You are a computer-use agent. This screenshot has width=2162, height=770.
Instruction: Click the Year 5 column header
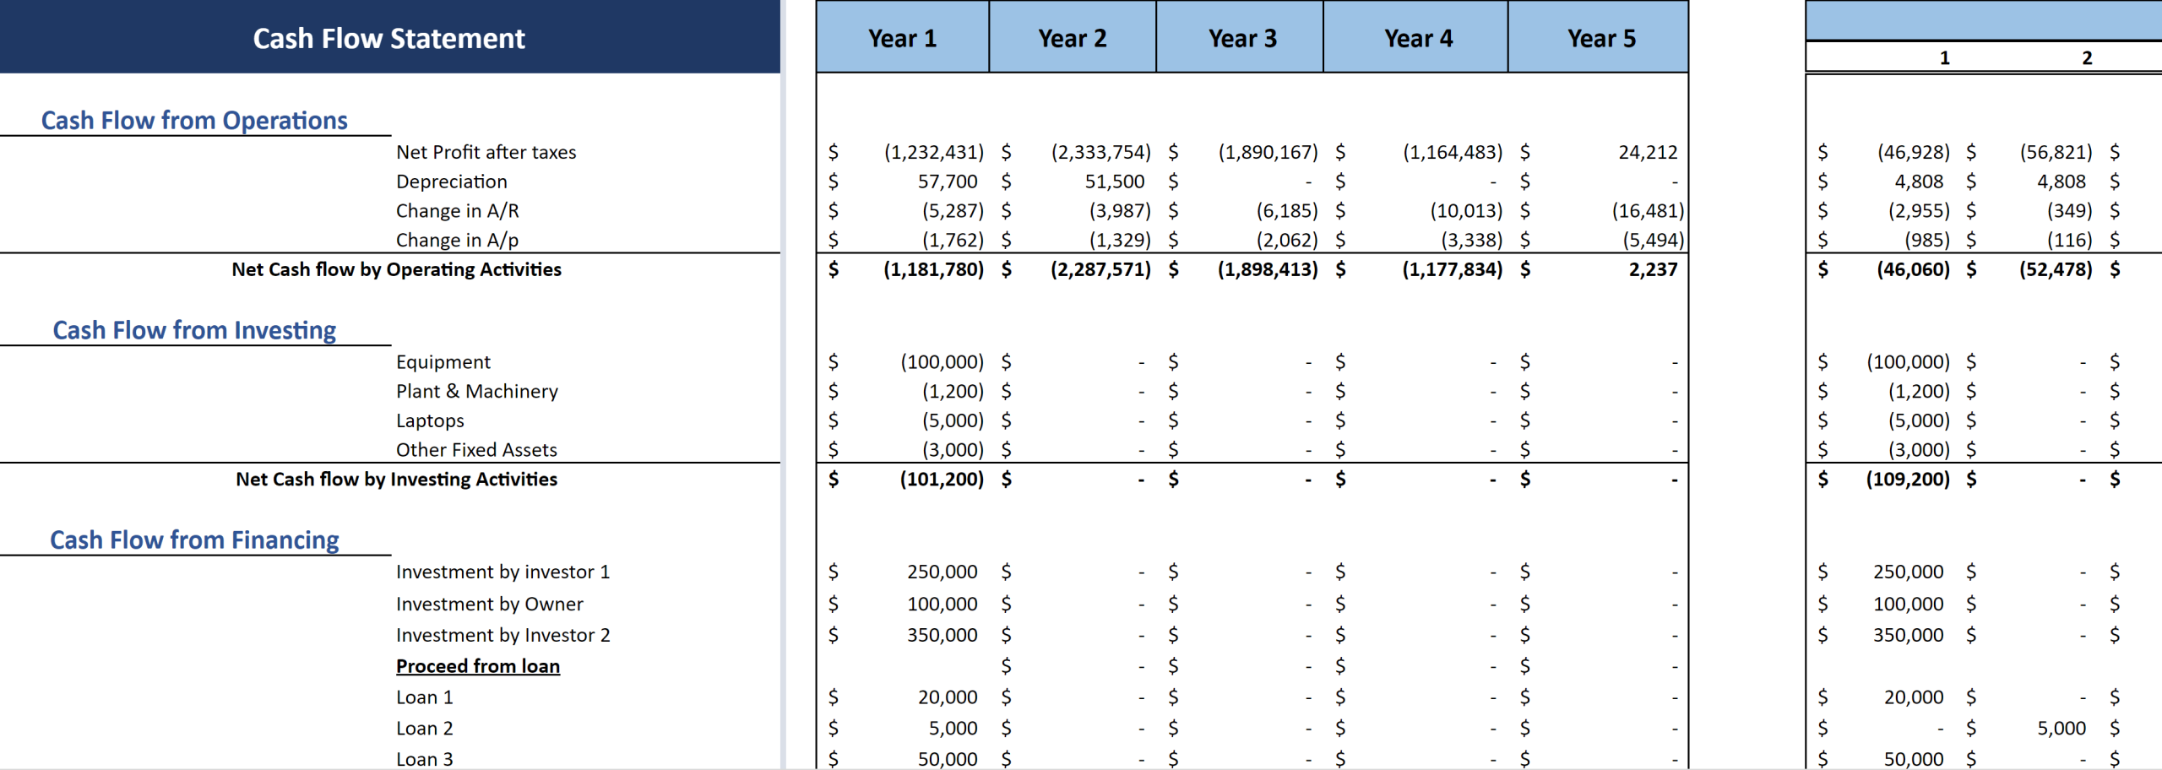pyautogui.click(x=1601, y=38)
